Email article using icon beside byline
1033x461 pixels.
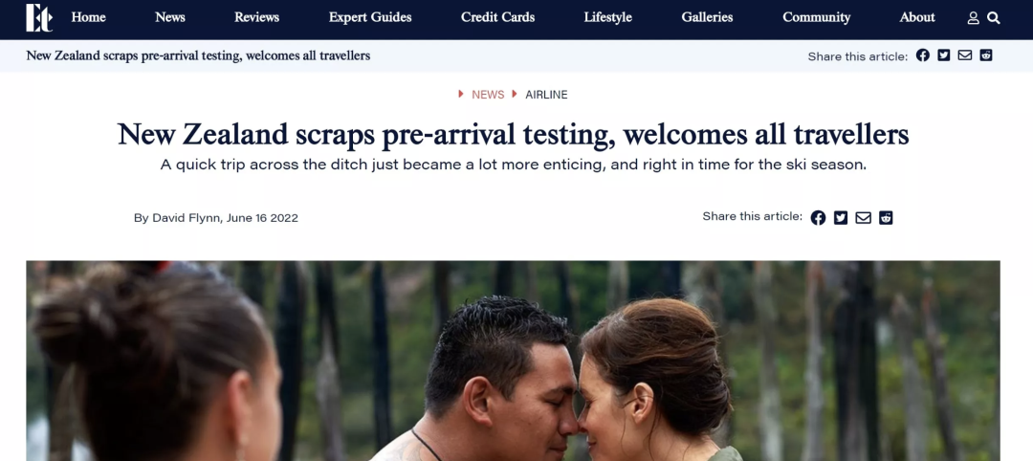tap(863, 218)
